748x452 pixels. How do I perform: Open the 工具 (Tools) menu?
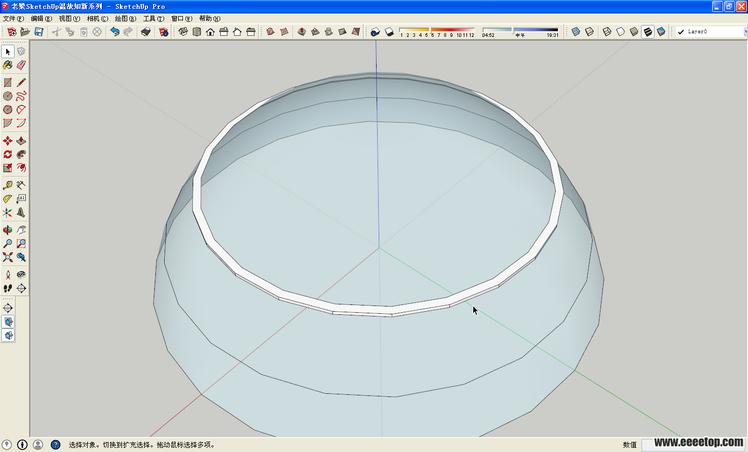coord(153,19)
